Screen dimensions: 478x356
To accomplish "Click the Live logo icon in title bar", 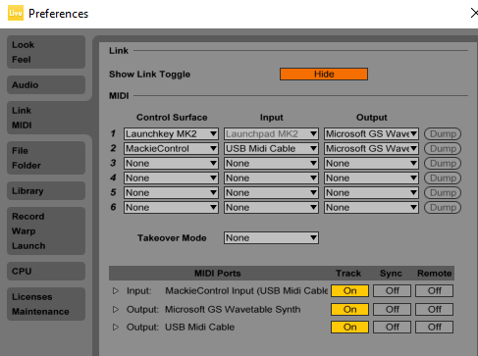I will pos(16,13).
